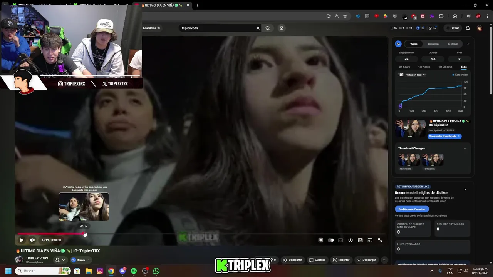Open WhatsApp from taskbar
Image resolution: width=493 pixels, height=277 pixels.
[156, 271]
